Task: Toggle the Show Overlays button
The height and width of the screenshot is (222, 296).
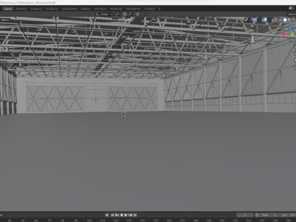Action: pyautogui.click(x=265, y=20)
